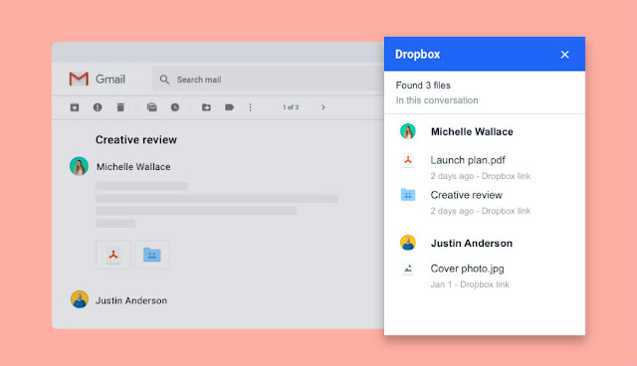Select Justin Anderson name in Dropbox panel
This screenshot has width=637, height=366.
471,243
